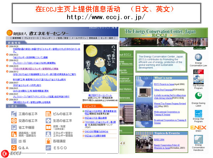Screen dimensions: 213x158
Task: Click the Energy Conservation Law globe icon
Action: point(198,57)
